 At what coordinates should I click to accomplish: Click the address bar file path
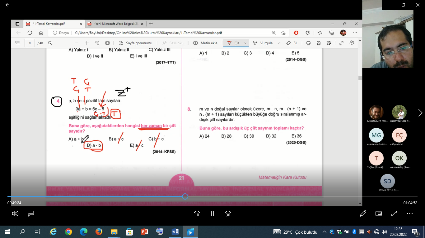tap(149, 33)
